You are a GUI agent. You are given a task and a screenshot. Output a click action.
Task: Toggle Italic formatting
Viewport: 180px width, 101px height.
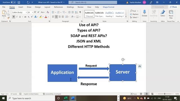[17, 17]
